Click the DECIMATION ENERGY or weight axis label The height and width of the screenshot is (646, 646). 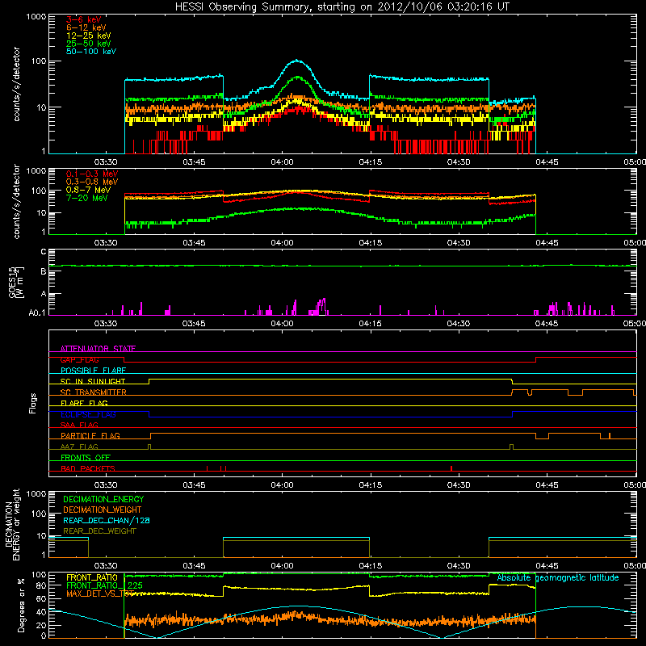[x=13, y=524]
